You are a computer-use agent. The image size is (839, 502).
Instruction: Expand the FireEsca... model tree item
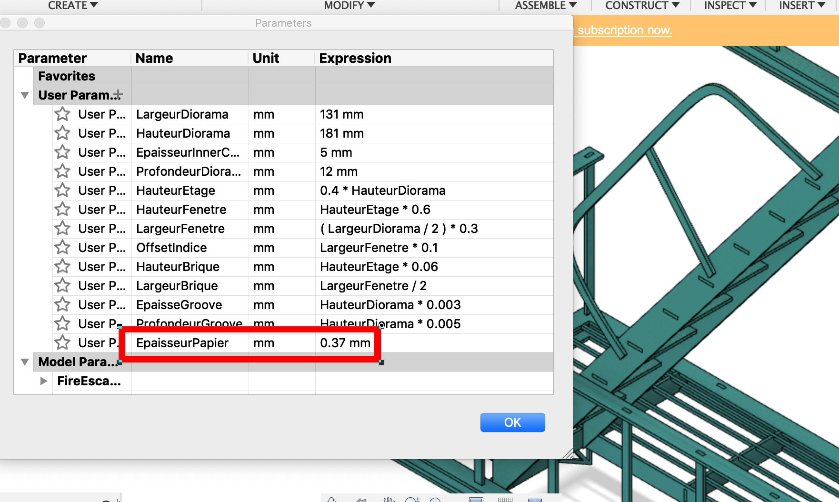click(x=44, y=381)
